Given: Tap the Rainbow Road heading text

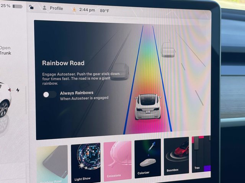Looking at the screenshot, I should [x=63, y=63].
